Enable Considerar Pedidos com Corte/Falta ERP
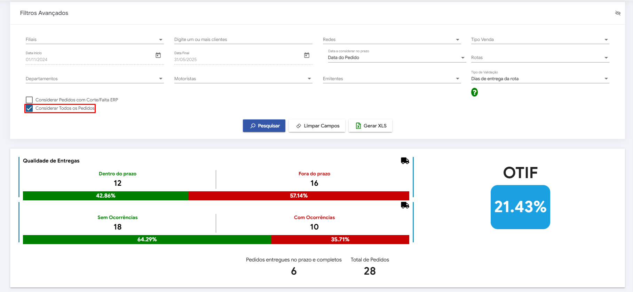 tap(29, 100)
